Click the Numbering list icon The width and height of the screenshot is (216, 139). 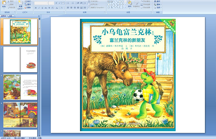coord(73,3)
